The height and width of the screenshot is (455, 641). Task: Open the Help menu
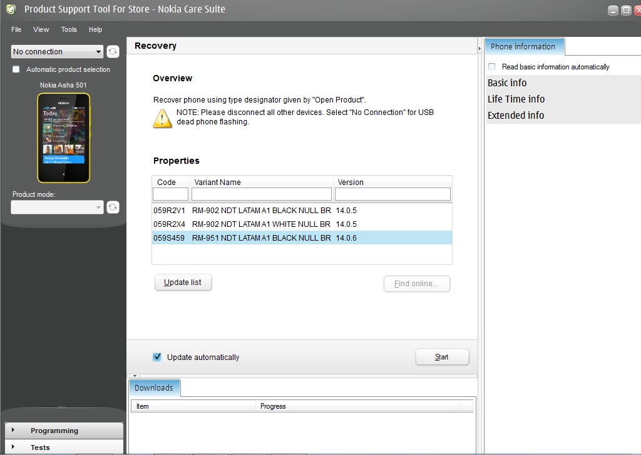coord(95,29)
